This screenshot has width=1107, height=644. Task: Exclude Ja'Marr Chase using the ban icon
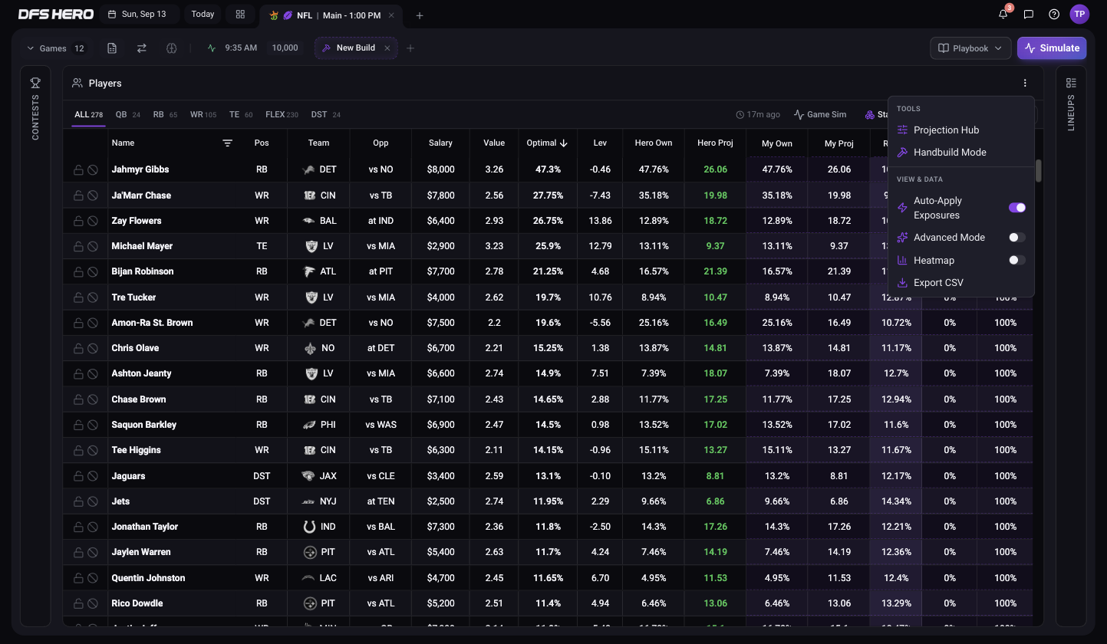tap(92, 195)
